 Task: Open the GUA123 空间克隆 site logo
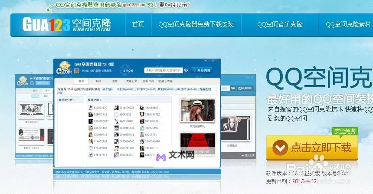[x=67, y=24]
